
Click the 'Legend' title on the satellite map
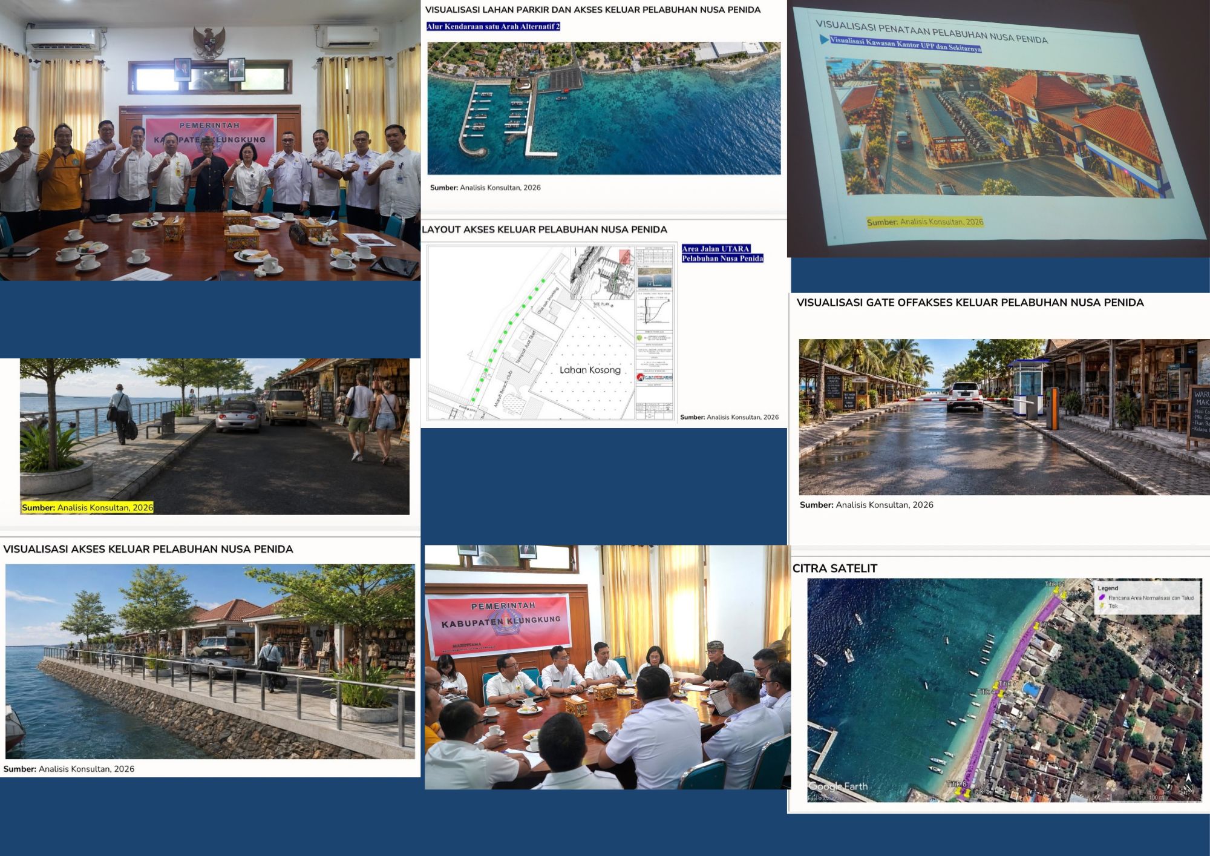point(1108,588)
